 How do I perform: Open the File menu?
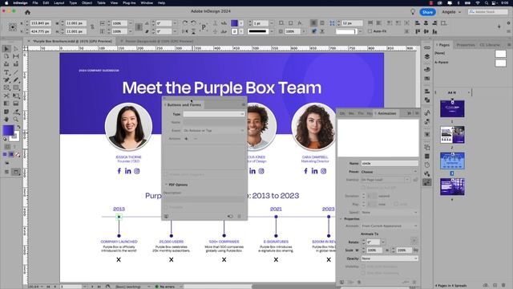tap(35, 2)
